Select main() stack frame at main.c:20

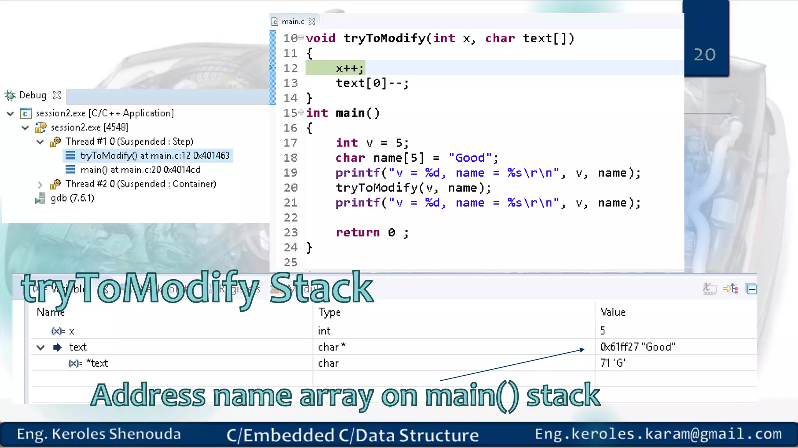pos(140,170)
